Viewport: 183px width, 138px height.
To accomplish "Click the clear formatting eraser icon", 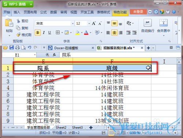I will (x=97, y=33).
